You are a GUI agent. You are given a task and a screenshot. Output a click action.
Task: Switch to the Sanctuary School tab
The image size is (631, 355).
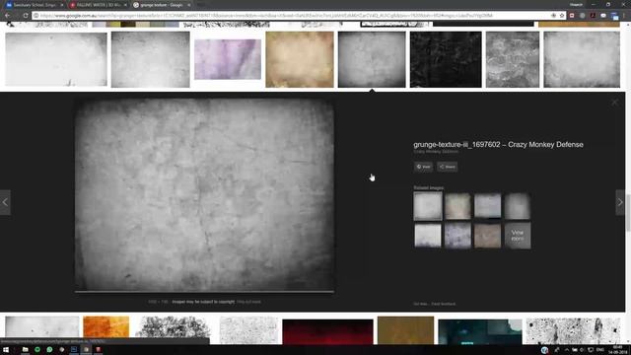pyautogui.click(x=35, y=5)
